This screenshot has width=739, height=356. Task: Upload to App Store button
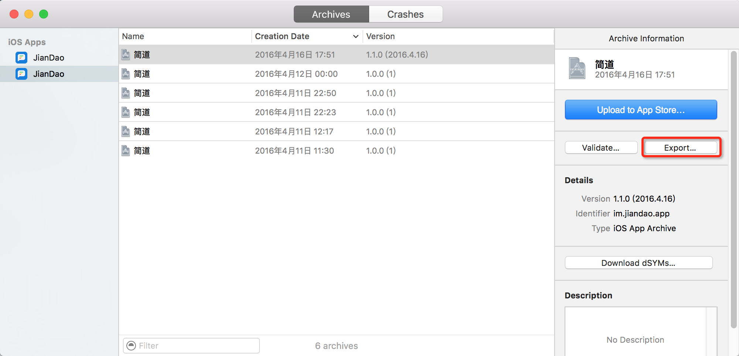point(641,110)
